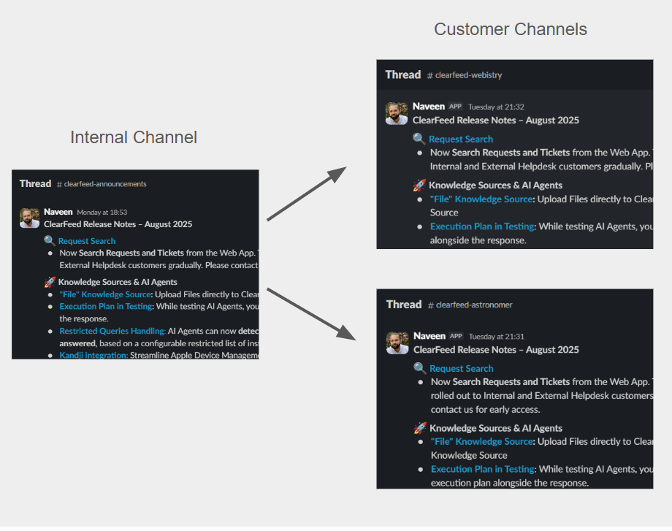Screen dimensions: 672x531
Task: Click the timestamp "Monday at 18:53"
Action: click(x=102, y=213)
